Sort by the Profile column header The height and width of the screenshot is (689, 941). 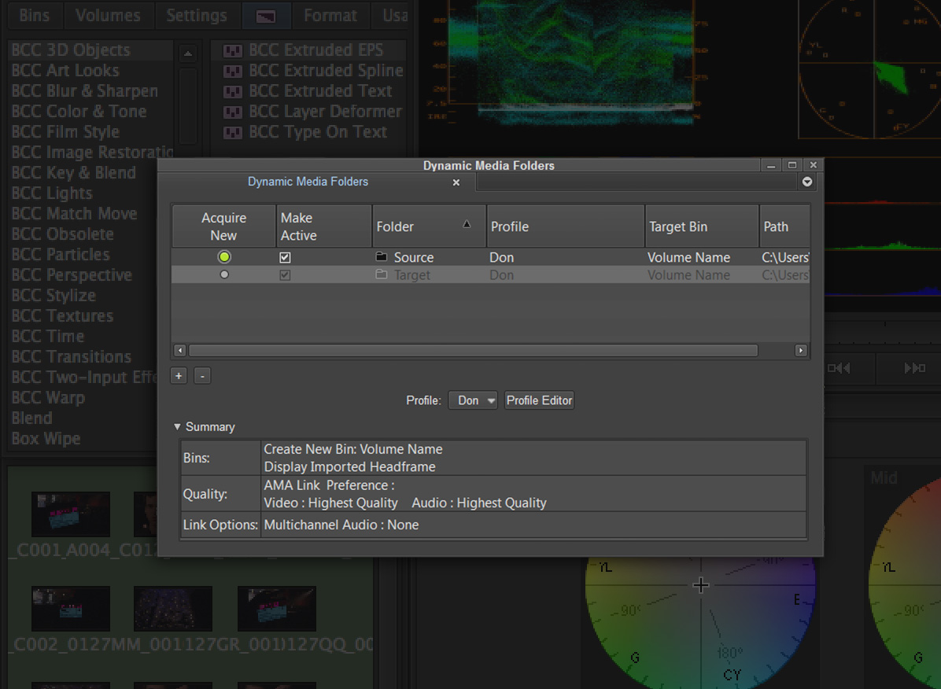566,227
